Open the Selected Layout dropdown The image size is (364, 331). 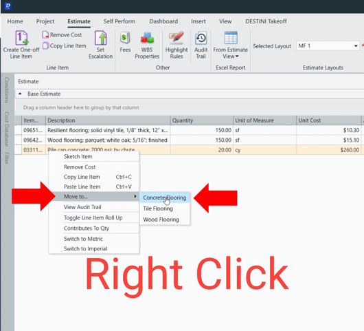coord(328,46)
